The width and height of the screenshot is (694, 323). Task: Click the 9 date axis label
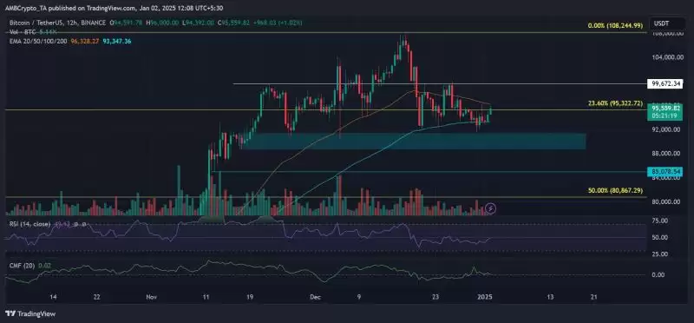point(359,297)
